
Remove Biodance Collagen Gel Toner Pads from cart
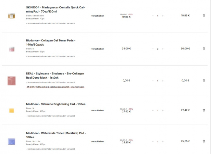[204, 49]
